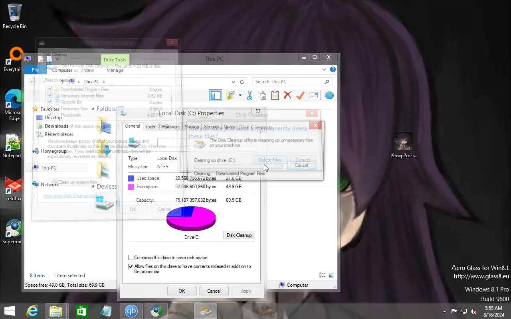Image resolution: width=511 pixels, height=319 pixels.
Task: Click the Drive C pie chart
Action: (x=191, y=219)
